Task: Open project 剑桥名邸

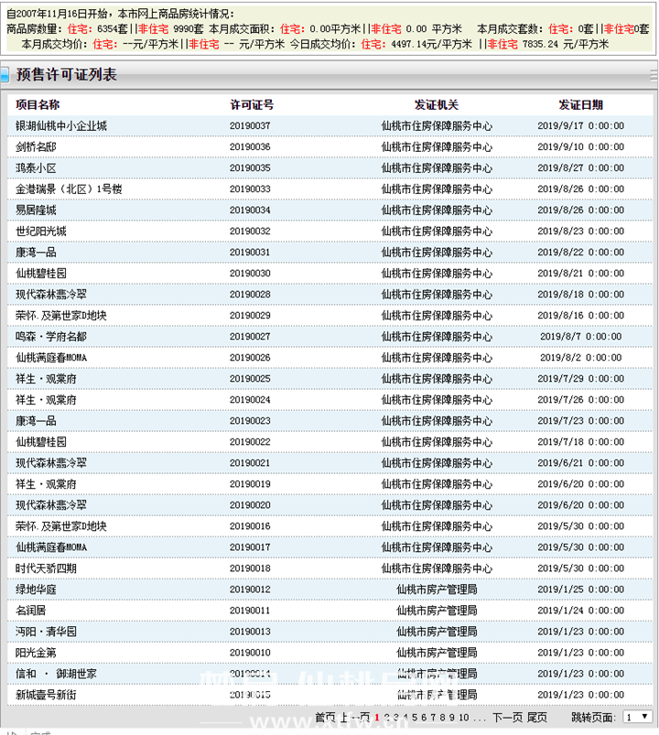Action: pyautogui.click(x=36, y=146)
